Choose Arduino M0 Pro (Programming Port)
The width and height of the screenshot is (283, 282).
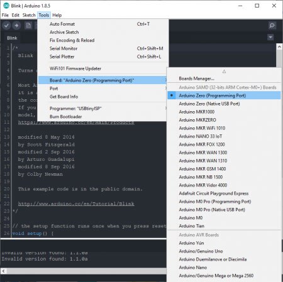point(224,202)
